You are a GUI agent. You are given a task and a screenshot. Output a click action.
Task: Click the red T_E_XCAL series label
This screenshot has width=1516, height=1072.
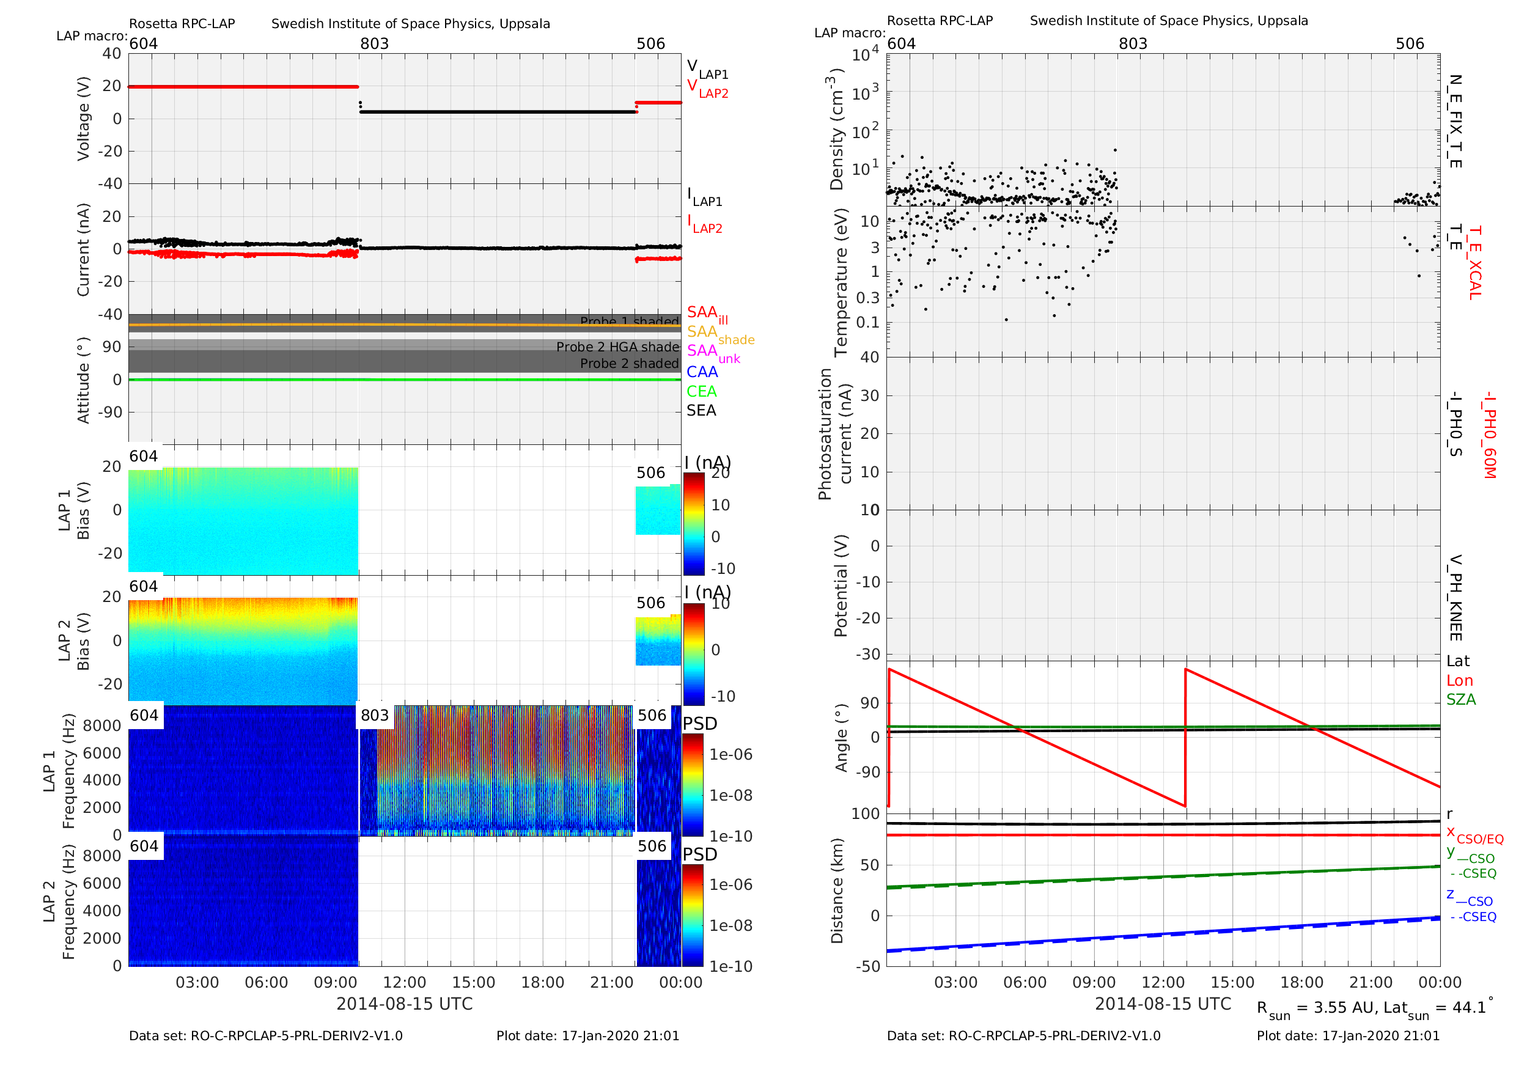(x=1475, y=263)
